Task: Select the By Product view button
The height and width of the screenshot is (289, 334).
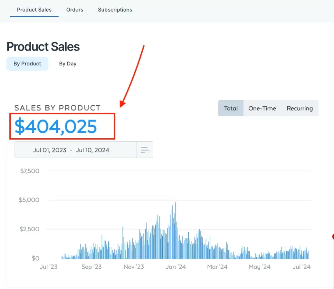Action: tap(27, 64)
